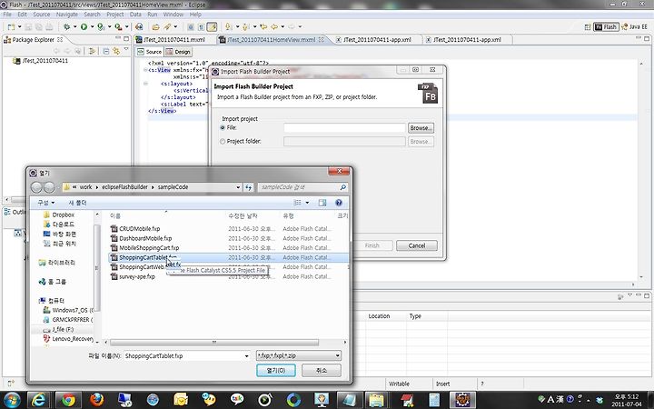Click the New wizard toolbar icon
This screenshot has width=654, height=409.
click(11, 27)
